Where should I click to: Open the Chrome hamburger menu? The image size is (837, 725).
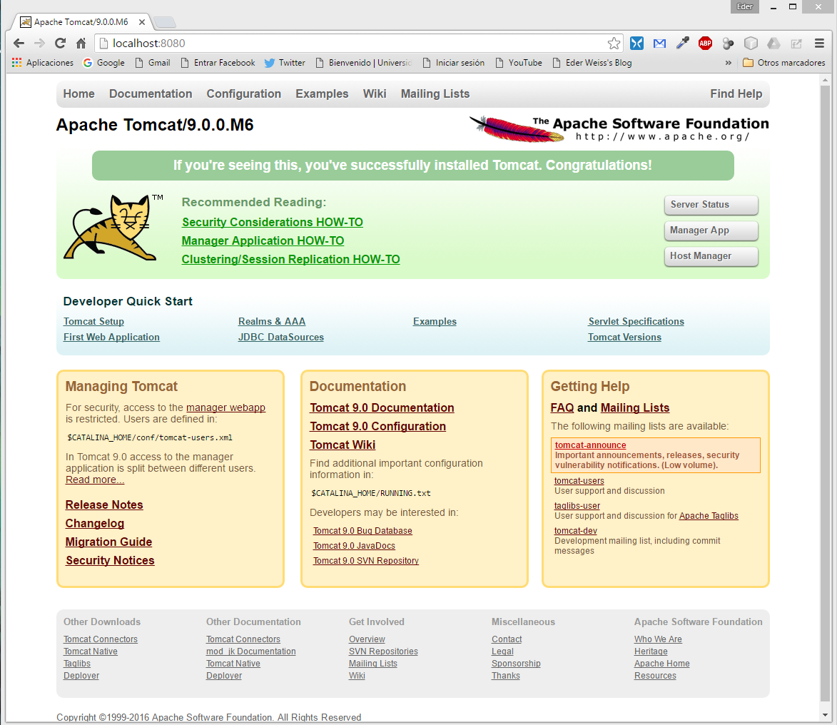pyautogui.click(x=819, y=43)
